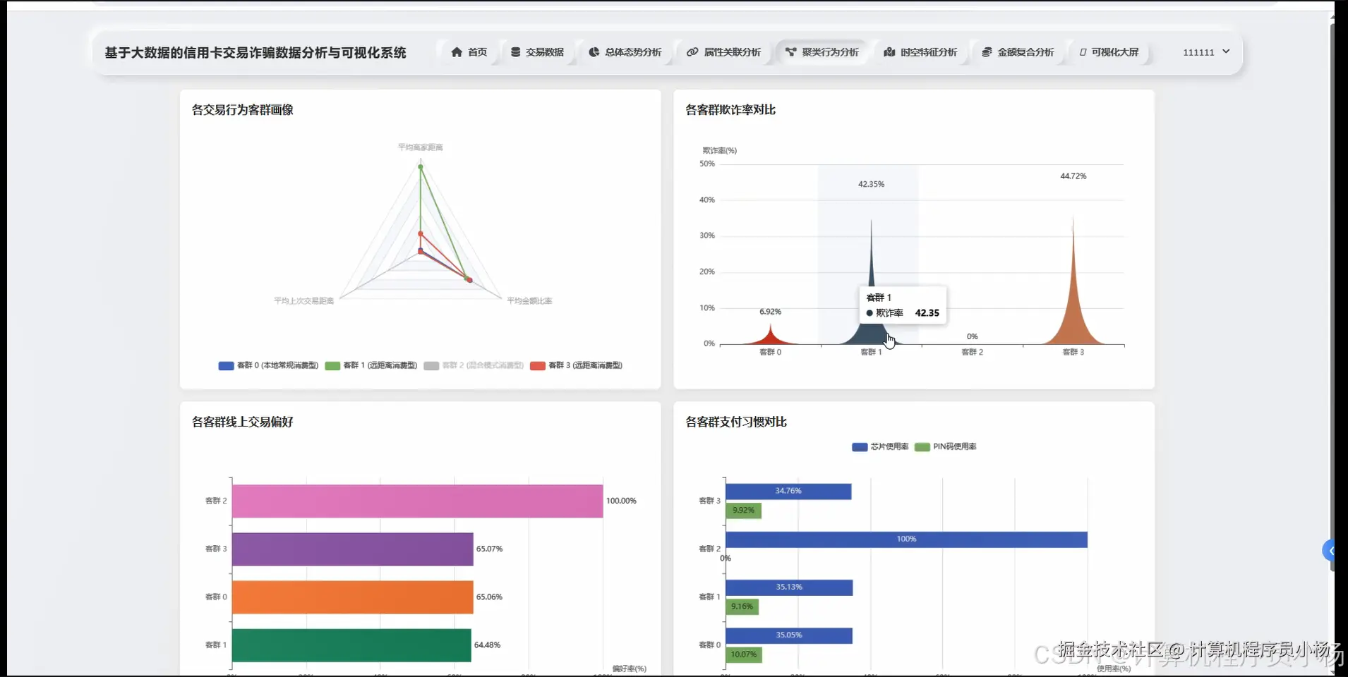Click the 各客群支付习惯对比 panel title
This screenshot has width=1348, height=677.
[x=736, y=422]
